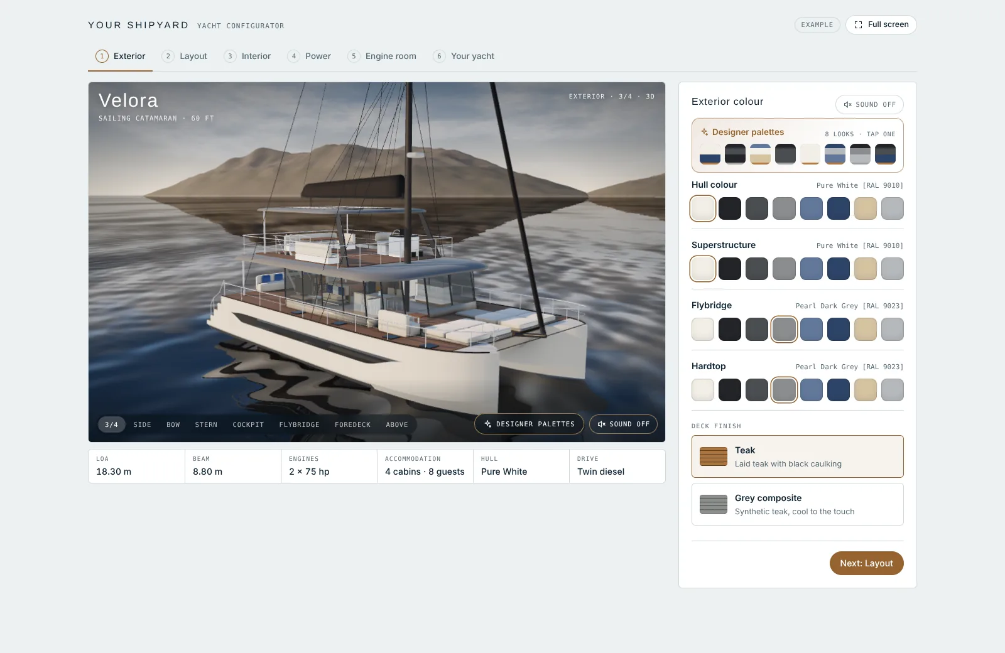Viewport: 1005px width, 653px height.
Task: Select the white Hull colour swatch
Action: [x=703, y=208]
